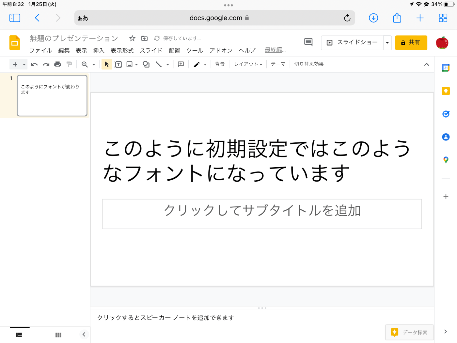Switch to grid view

(x=58, y=335)
